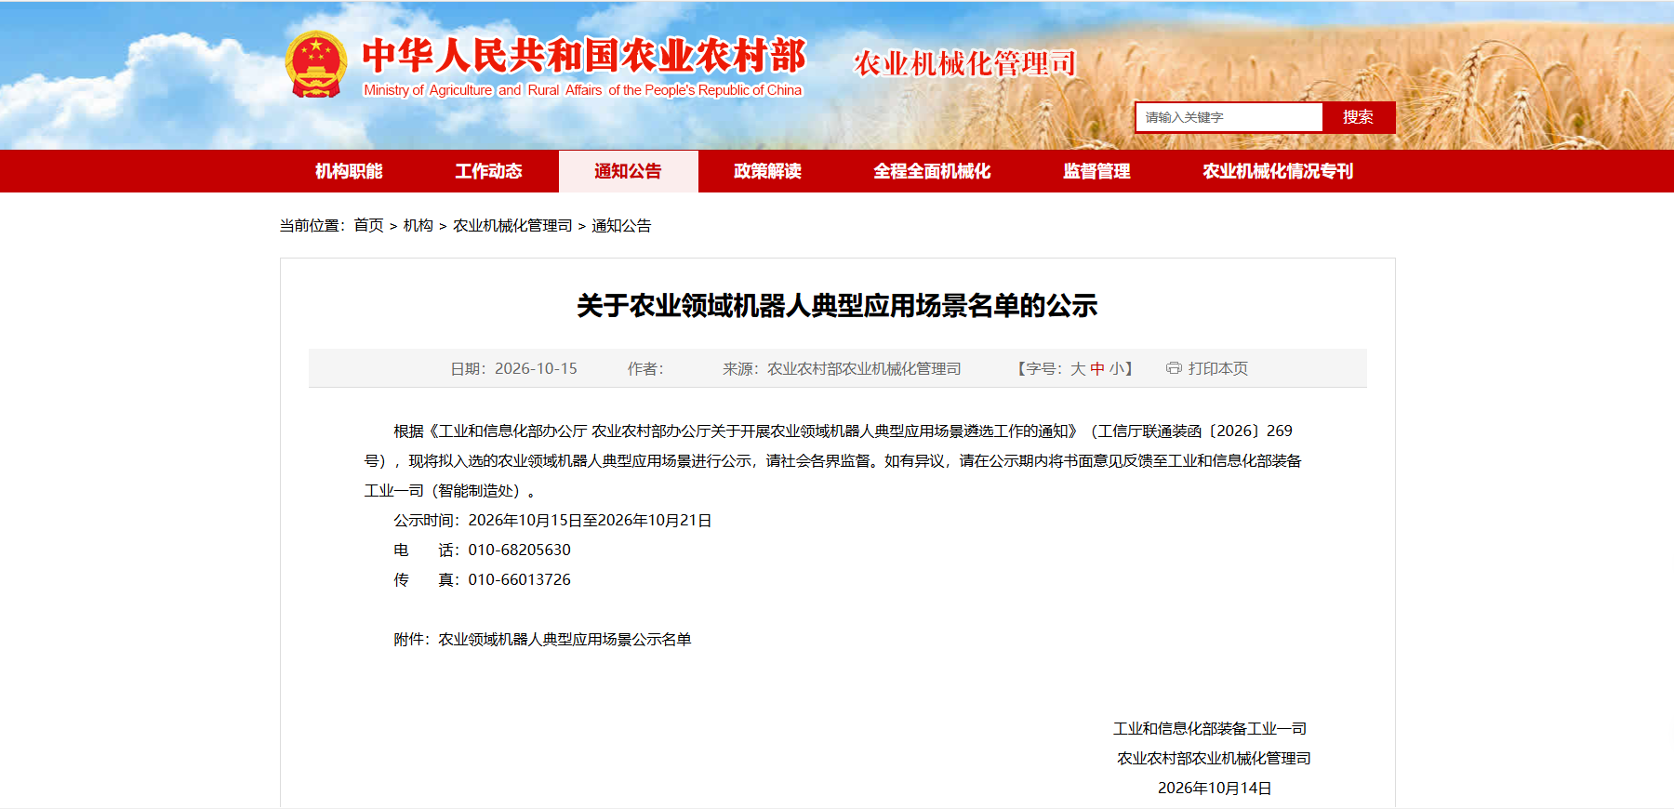Click the 搜索 search button
The height and width of the screenshot is (809, 1674).
click(1358, 117)
